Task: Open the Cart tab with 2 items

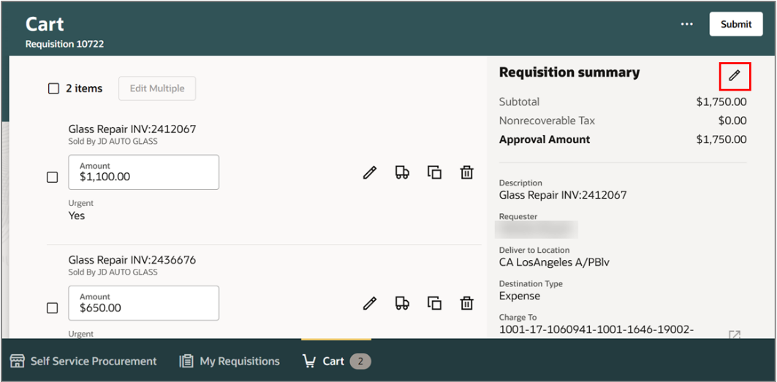Action: pyautogui.click(x=336, y=362)
